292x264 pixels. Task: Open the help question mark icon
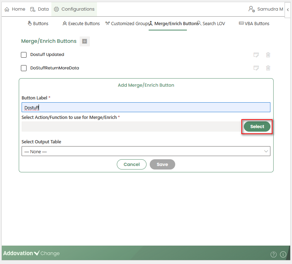pos(273,254)
